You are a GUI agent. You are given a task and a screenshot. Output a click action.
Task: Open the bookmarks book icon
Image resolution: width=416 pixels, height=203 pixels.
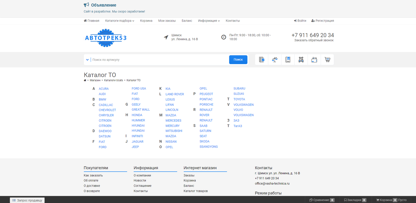coord(288,60)
